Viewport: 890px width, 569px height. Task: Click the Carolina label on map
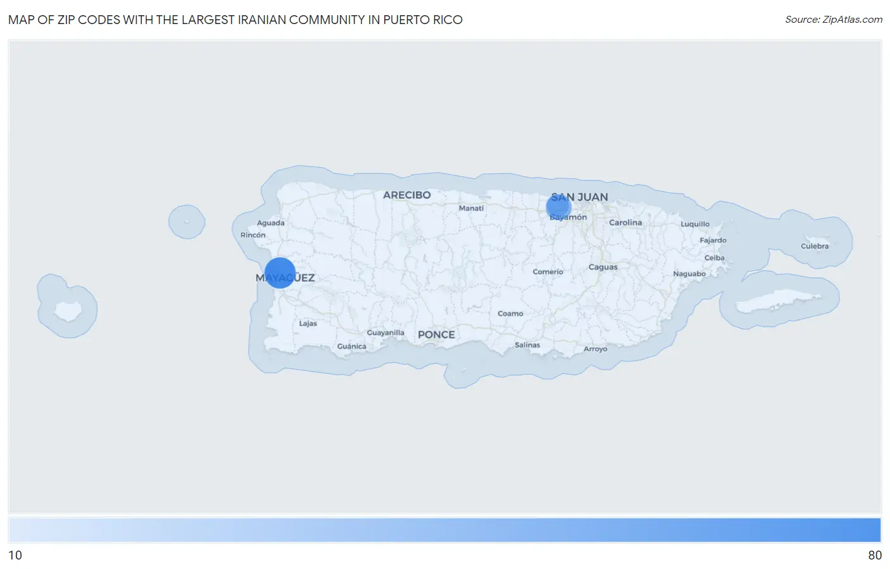tap(625, 223)
